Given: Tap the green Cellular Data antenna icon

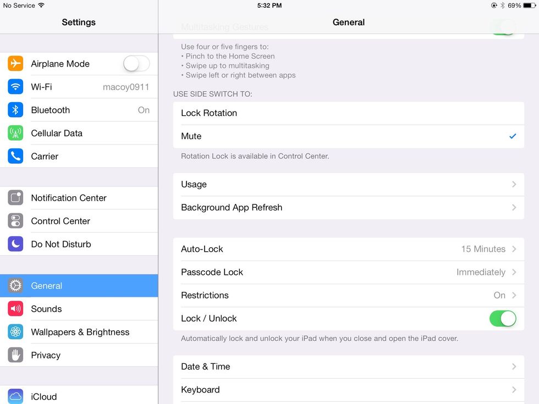Looking at the screenshot, I should pyautogui.click(x=15, y=133).
